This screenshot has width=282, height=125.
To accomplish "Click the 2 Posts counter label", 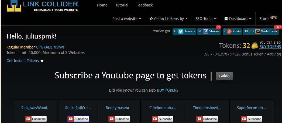I will tap(232, 32).
